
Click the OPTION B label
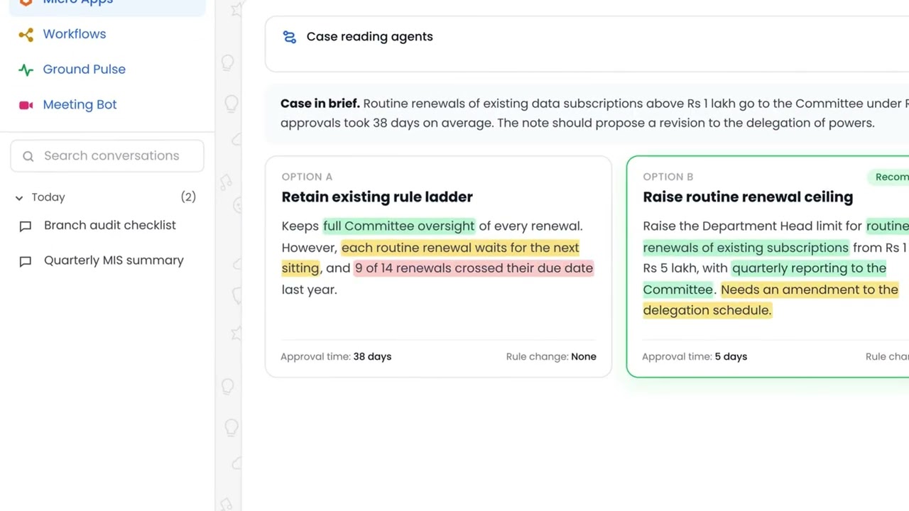pyautogui.click(x=668, y=177)
